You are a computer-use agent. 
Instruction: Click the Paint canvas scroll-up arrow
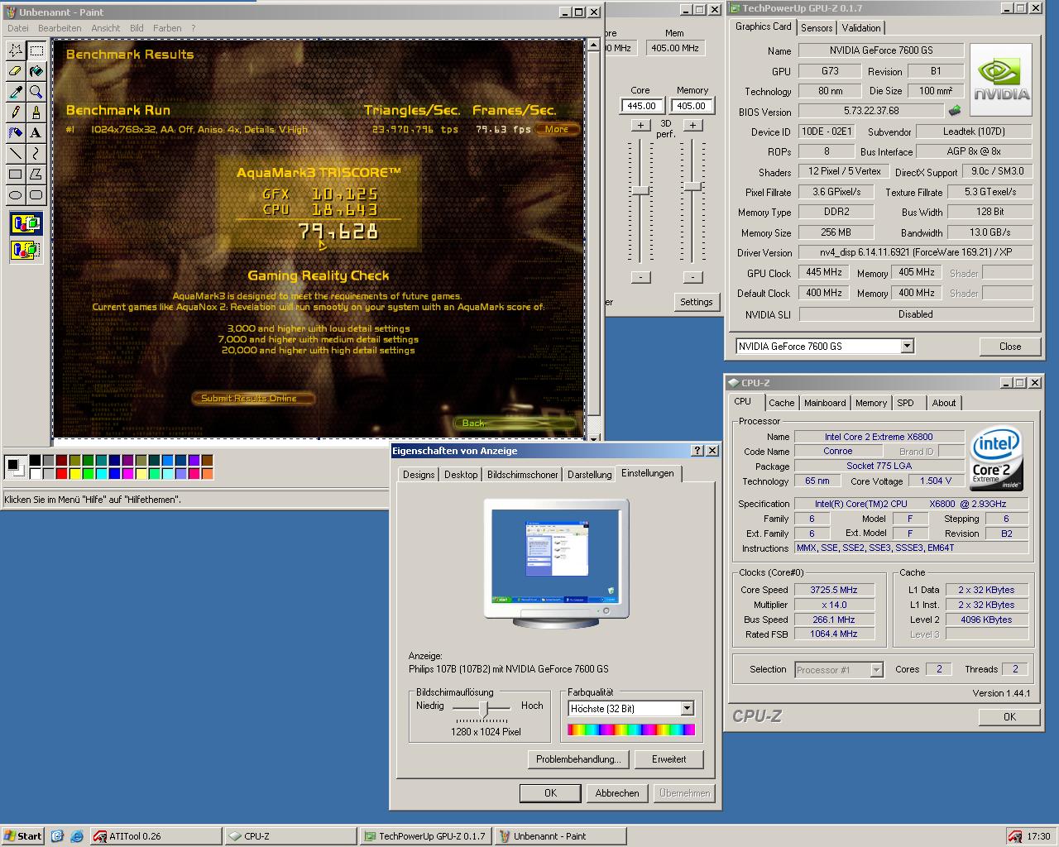pos(593,45)
